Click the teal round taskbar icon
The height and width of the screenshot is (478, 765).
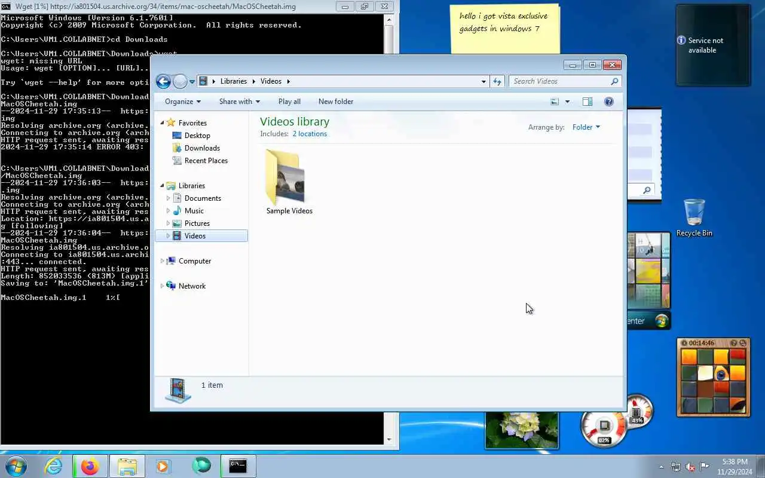click(201, 465)
